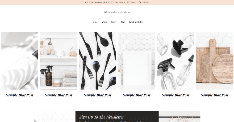Open the wooden cutting boards thumbnail
234x122 pixels.
coord(215,61)
